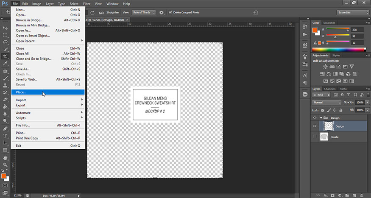This screenshot has height=198, width=371.
Task: Click the Straighten button
Action: (x=109, y=12)
